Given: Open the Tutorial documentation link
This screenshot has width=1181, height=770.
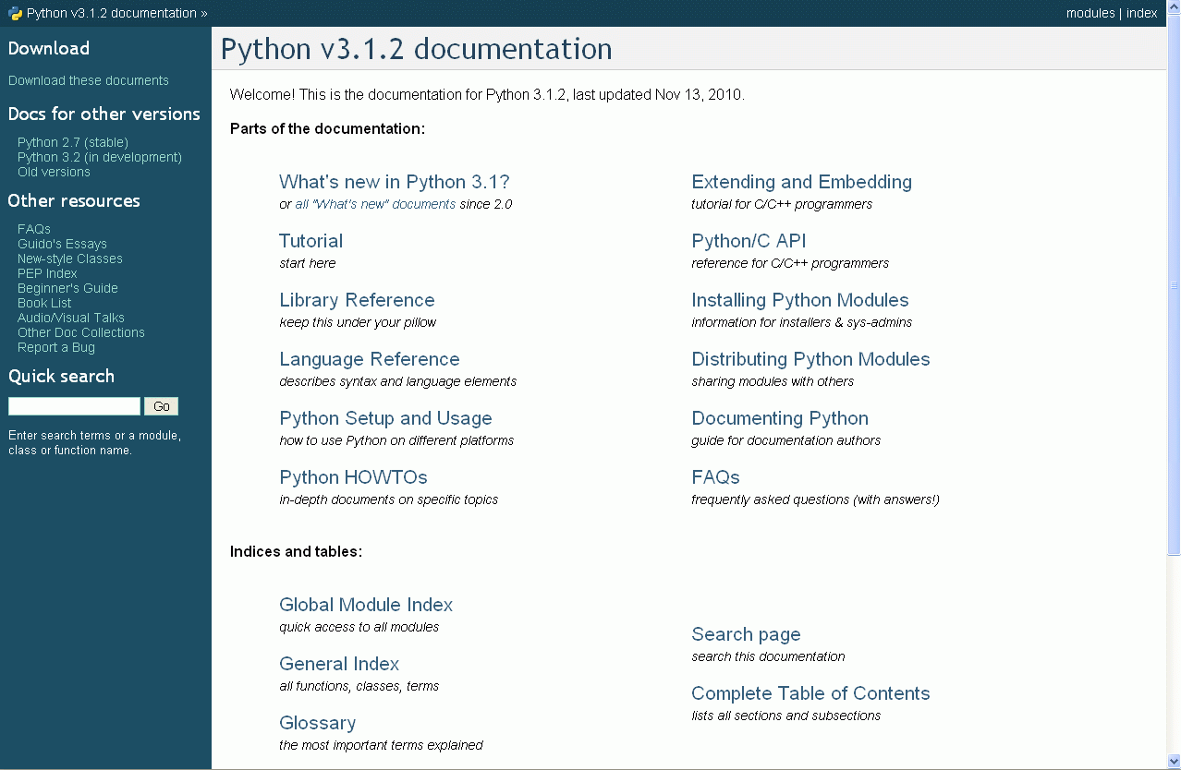Looking at the screenshot, I should pyautogui.click(x=310, y=241).
